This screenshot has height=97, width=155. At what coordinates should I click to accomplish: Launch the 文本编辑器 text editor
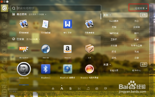pos(46,24)
